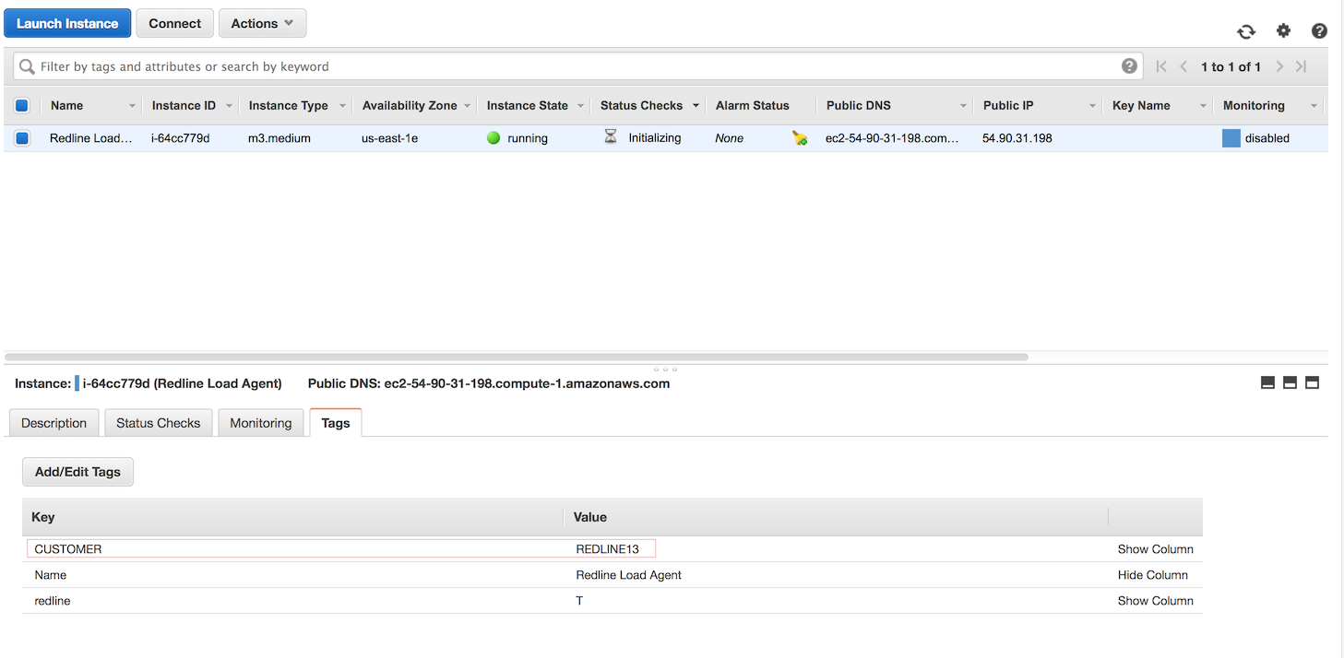Open the Actions dropdown
The width and height of the screenshot is (1344, 658).
pos(262,23)
